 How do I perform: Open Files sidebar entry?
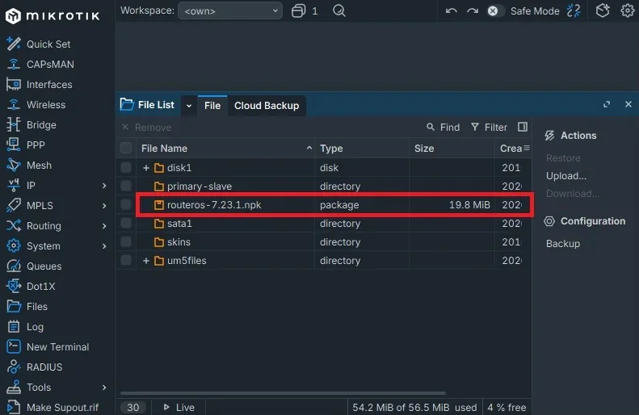27,306
